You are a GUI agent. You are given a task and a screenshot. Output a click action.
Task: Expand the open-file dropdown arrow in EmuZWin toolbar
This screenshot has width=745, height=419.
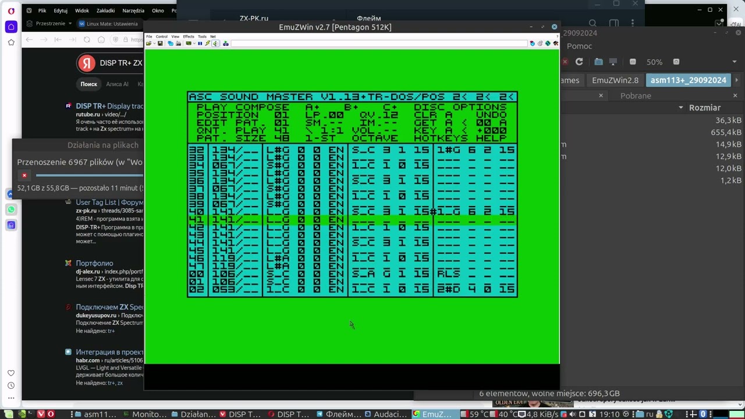click(x=154, y=44)
